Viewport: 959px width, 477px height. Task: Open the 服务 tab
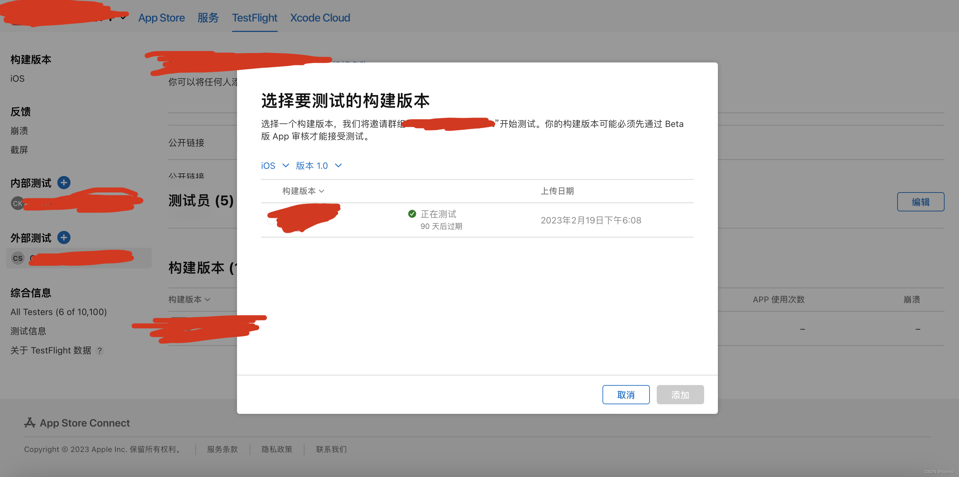208,18
